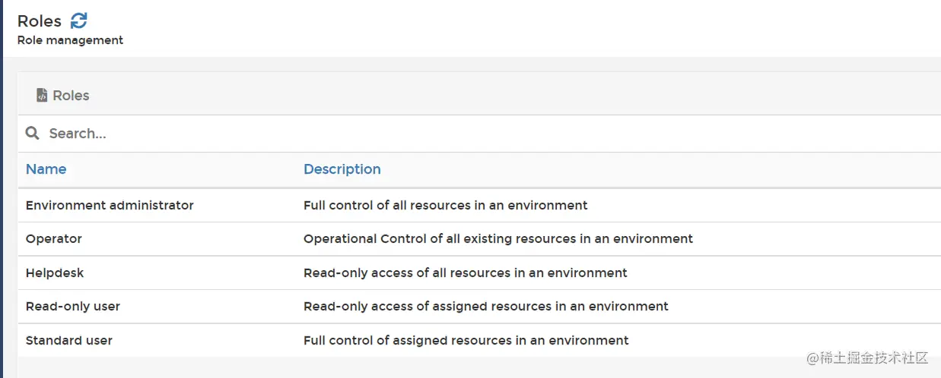Select the Helpdesk role name

[54, 272]
